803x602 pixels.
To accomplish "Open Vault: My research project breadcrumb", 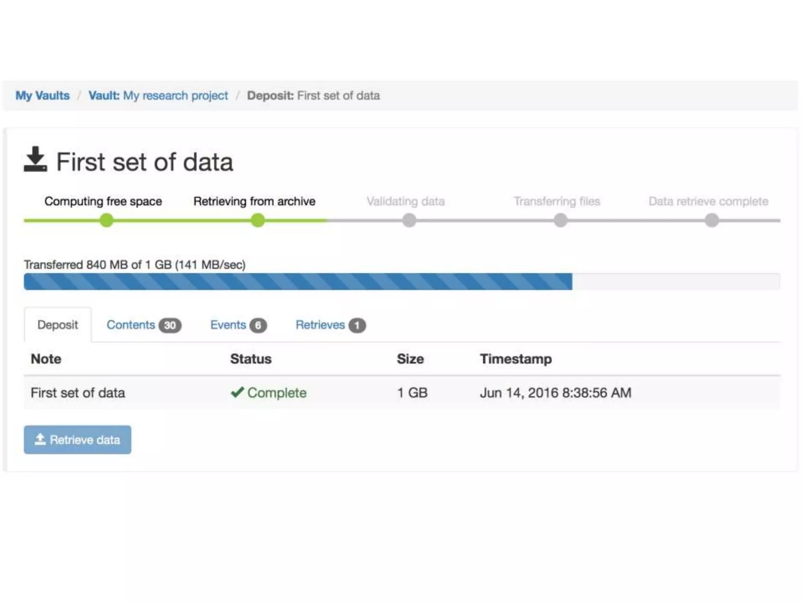I will coord(158,96).
